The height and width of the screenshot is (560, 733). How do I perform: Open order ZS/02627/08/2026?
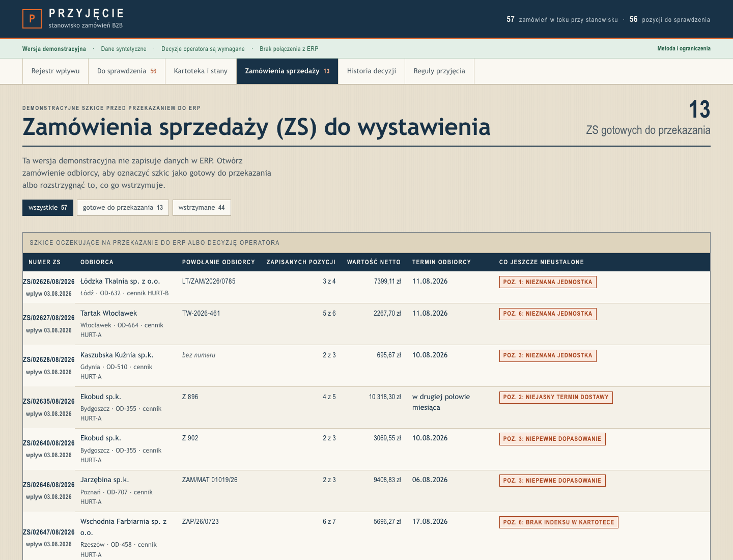coord(49,318)
